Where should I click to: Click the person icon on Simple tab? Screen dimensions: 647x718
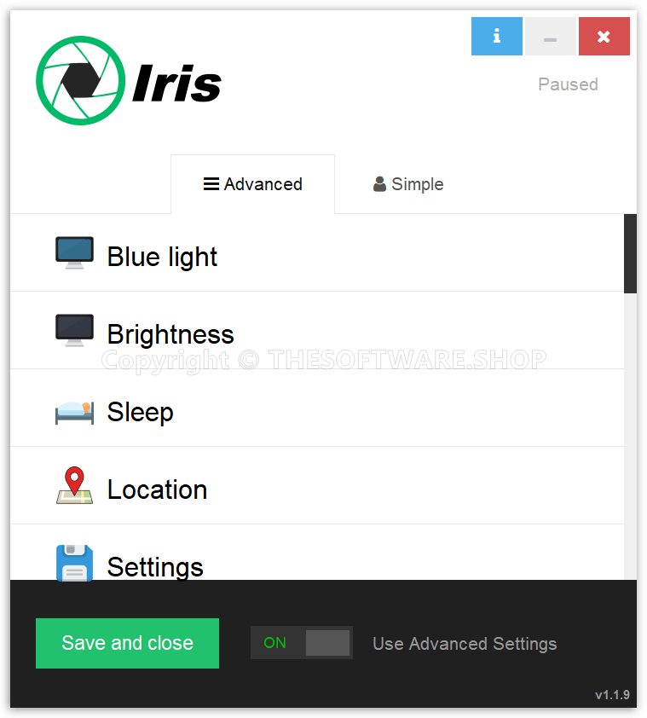(379, 183)
